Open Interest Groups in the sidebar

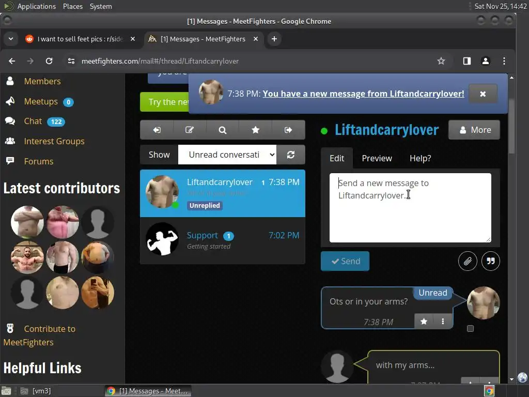[54, 142]
